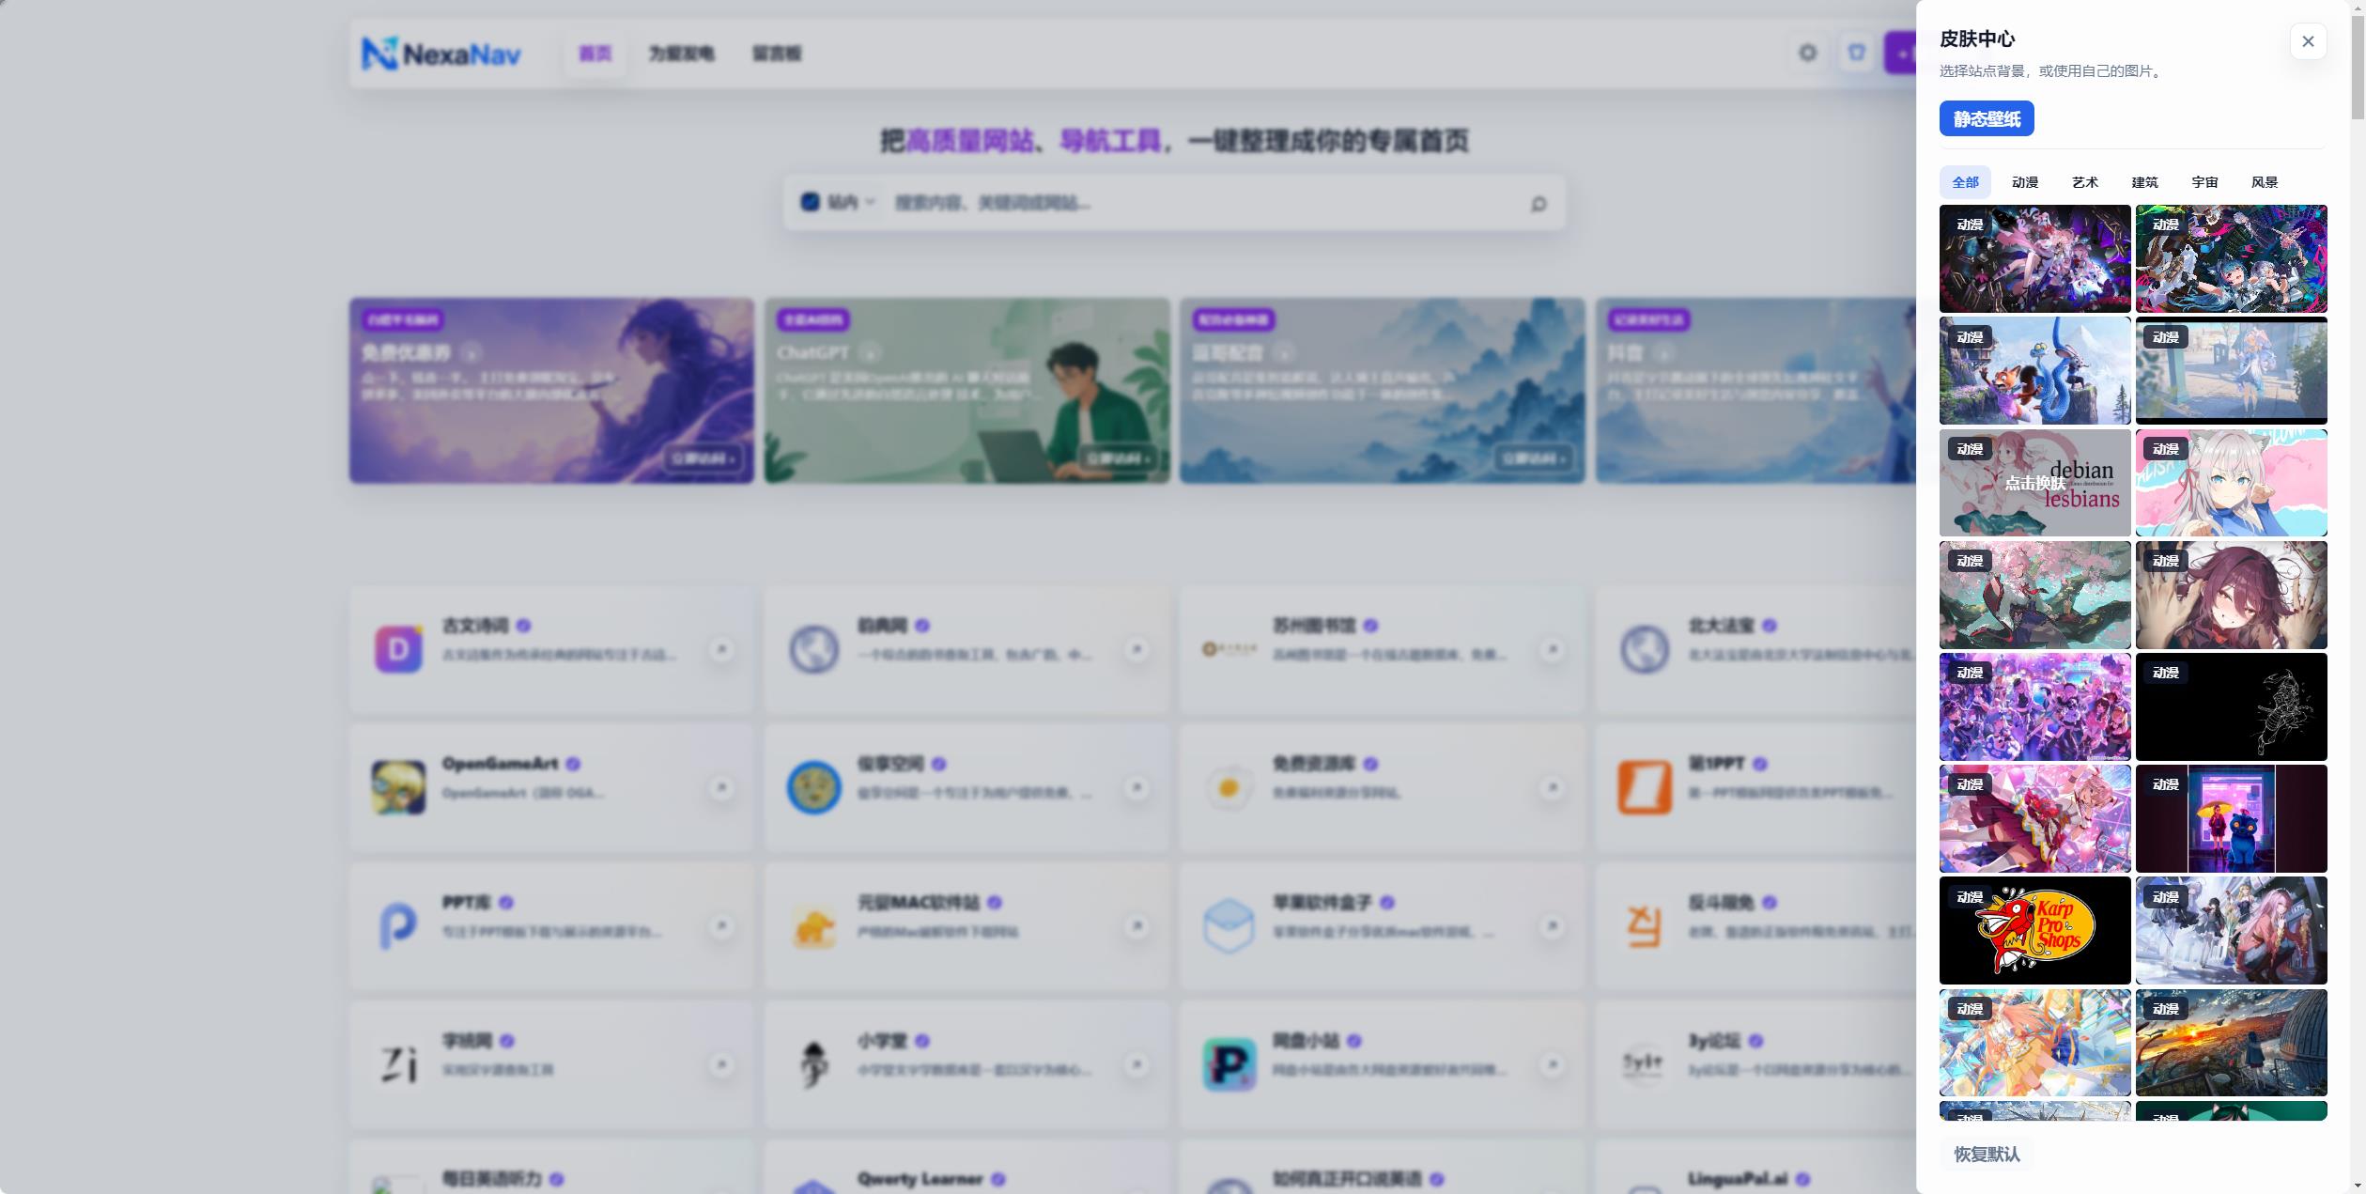Open the 首页 home nav item
The height and width of the screenshot is (1194, 2366).
click(x=595, y=54)
